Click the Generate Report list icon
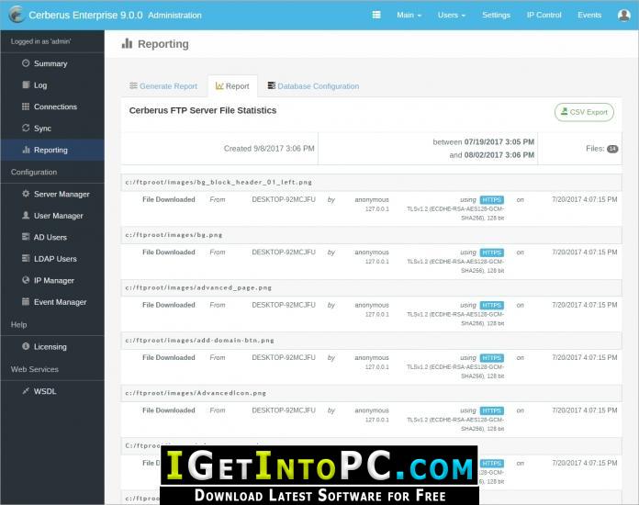 pos(133,85)
